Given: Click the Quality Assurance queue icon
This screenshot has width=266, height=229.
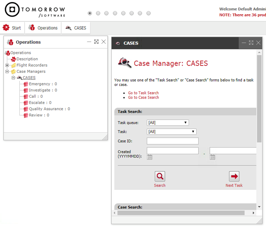Looking at the screenshot, I should (x=26, y=109).
